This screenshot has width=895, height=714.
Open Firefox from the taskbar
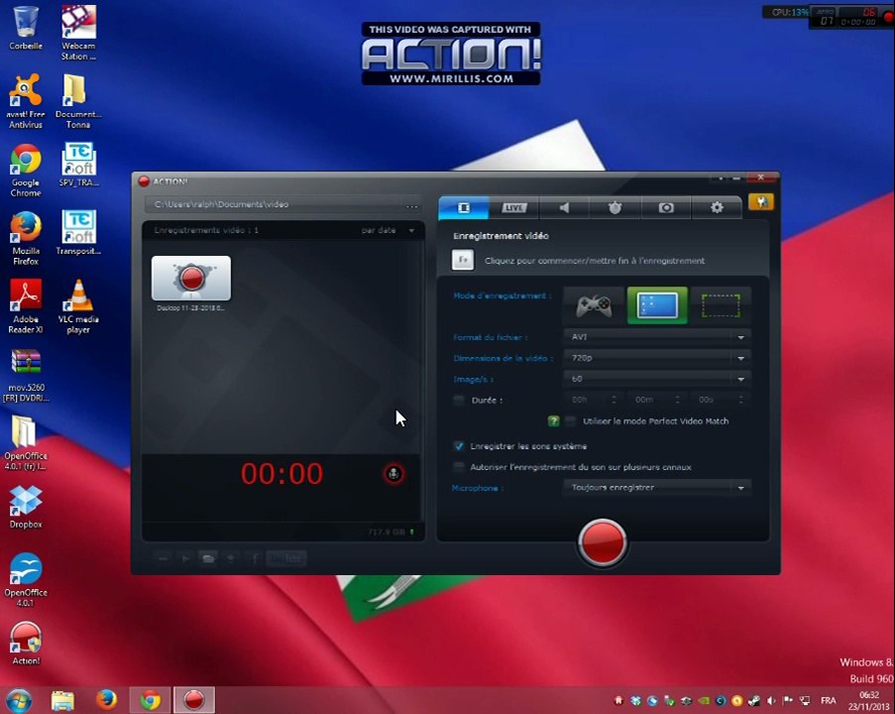(106, 700)
